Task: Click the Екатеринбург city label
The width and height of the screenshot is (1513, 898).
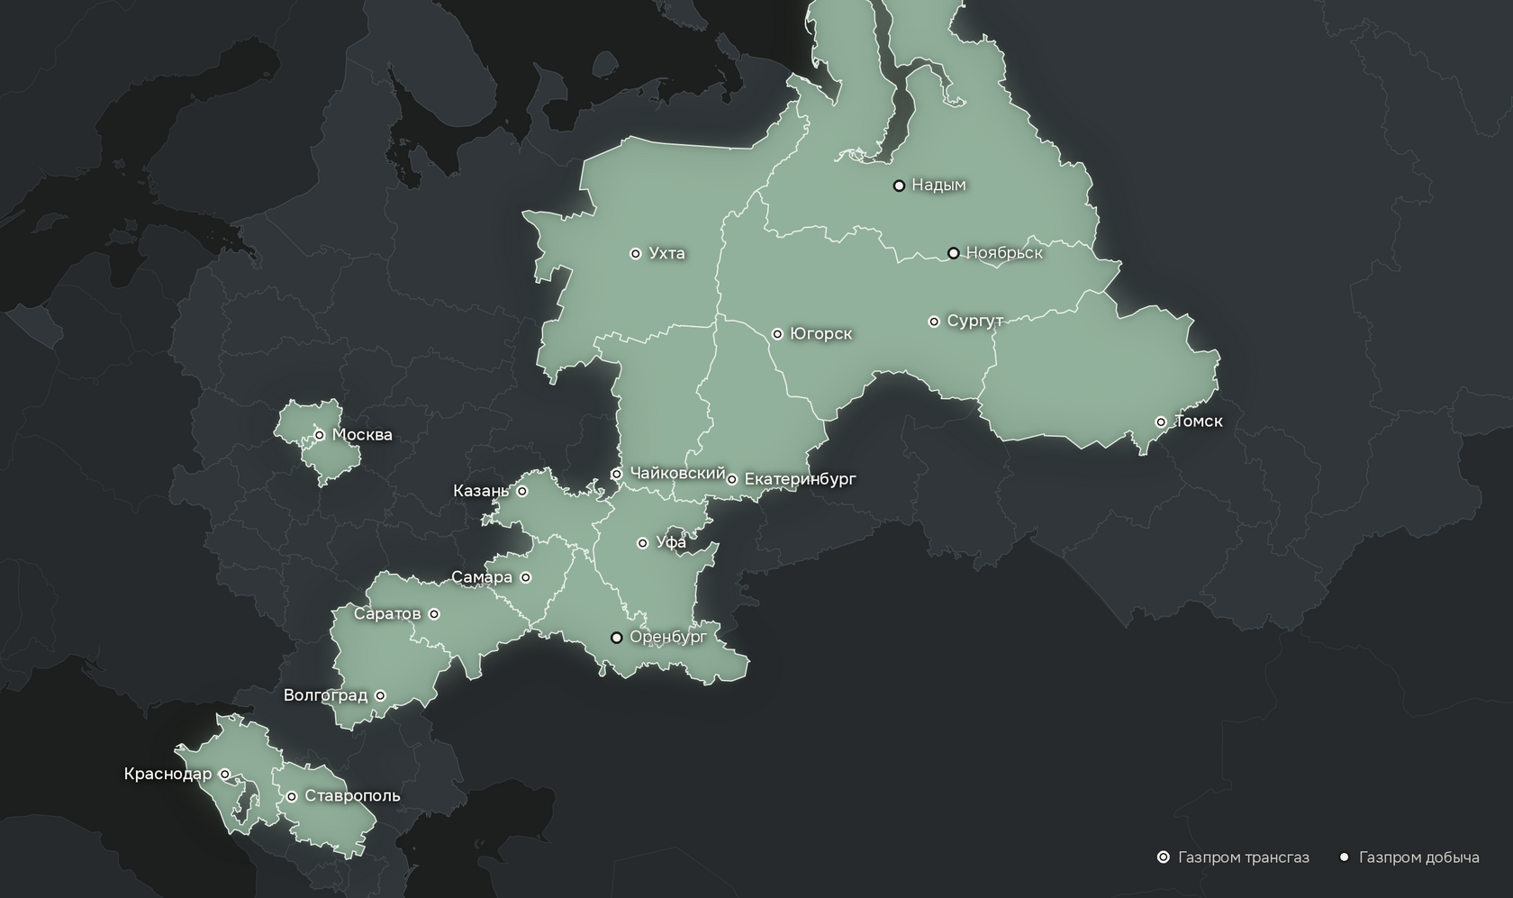Action: 801,479
